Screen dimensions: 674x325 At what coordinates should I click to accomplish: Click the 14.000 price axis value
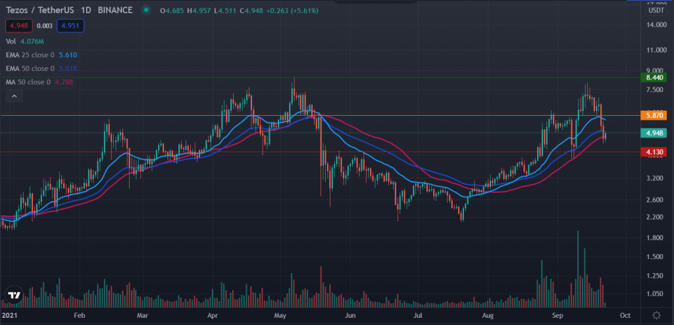[655, 25]
